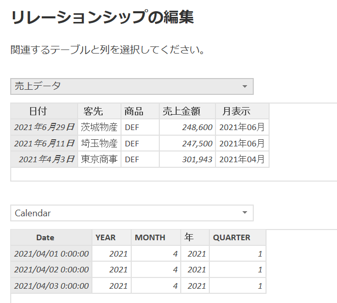Screen dimensions: 337x303
Task: Select the Date column in Calendar table
Action: 51,237
